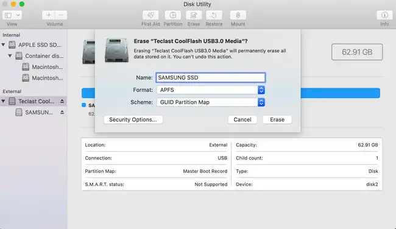Click the Child count value 1

tap(377, 158)
